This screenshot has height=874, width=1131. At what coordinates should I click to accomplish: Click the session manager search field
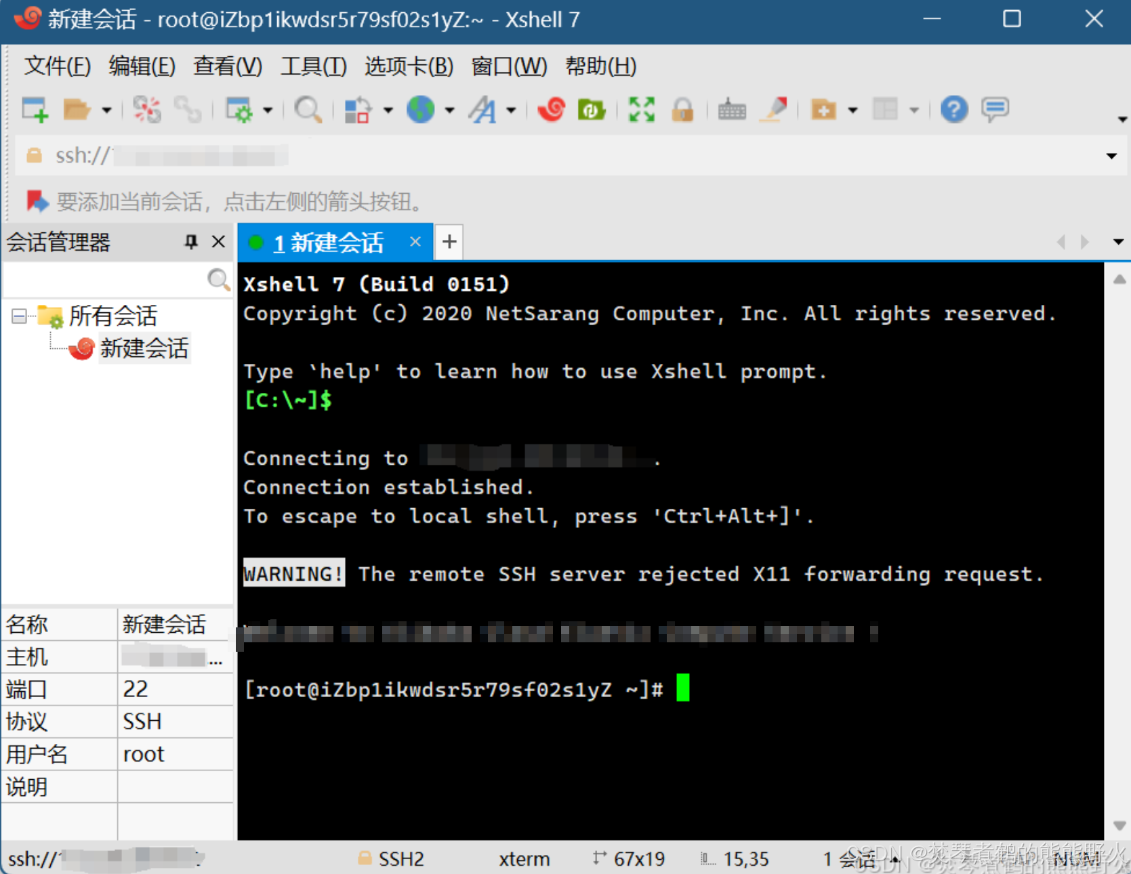[x=105, y=279]
